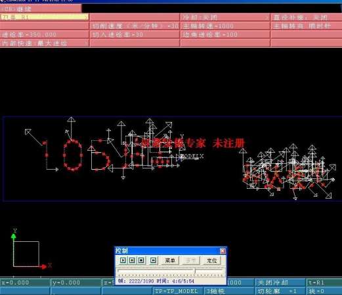Image resolution: width=342 pixels, height=295 pixels.
Task: Click the y=0.000 coordinate status field
Action: point(76,283)
